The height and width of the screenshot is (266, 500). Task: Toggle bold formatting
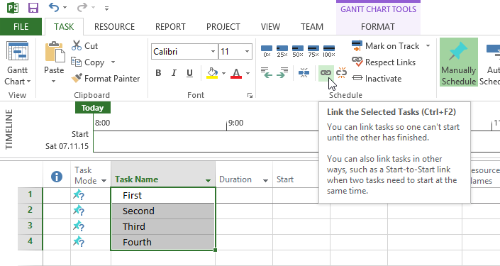pyautogui.click(x=158, y=73)
